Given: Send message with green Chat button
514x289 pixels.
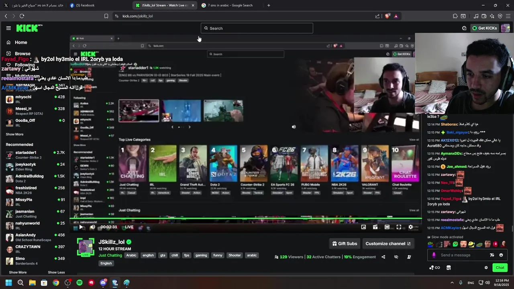Looking at the screenshot, I should (500, 268).
